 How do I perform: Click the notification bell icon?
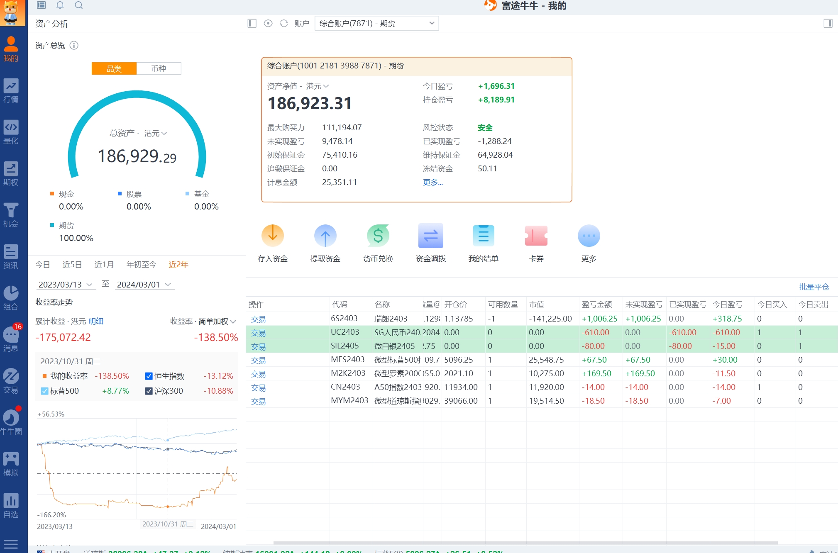pyautogui.click(x=60, y=5)
